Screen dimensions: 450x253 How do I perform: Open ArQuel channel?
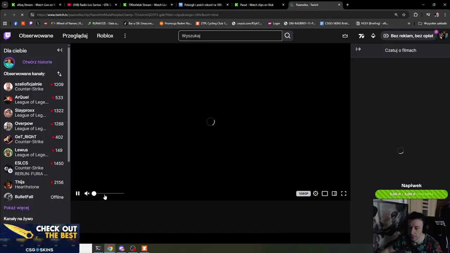(x=34, y=100)
